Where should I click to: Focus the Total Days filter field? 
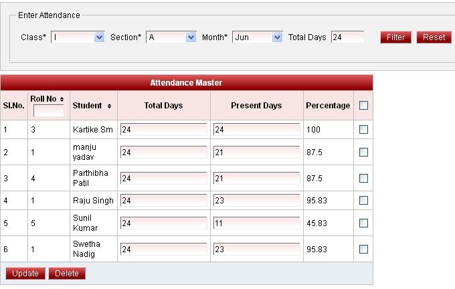347,37
